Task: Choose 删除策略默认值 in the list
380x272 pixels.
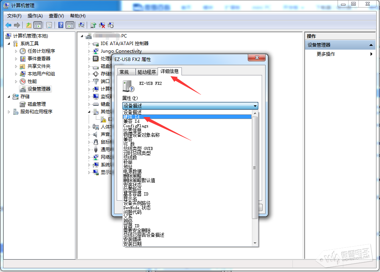Action: point(187,180)
